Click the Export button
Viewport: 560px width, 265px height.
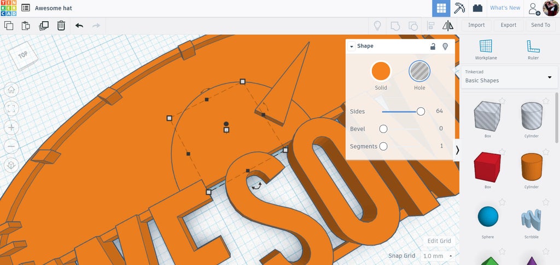(x=508, y=25)
